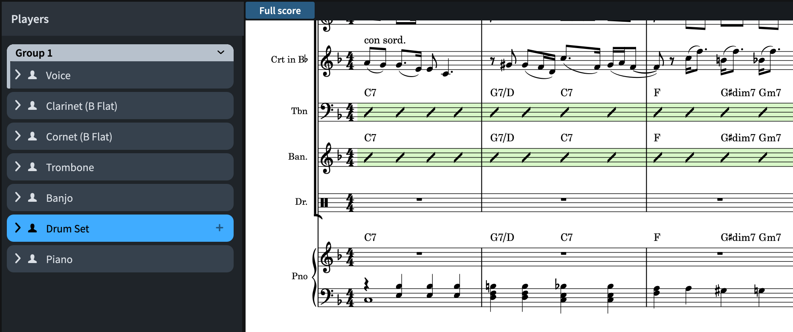
Task: Select the Banjo label in Players
Action: click(x=59, y=198)
